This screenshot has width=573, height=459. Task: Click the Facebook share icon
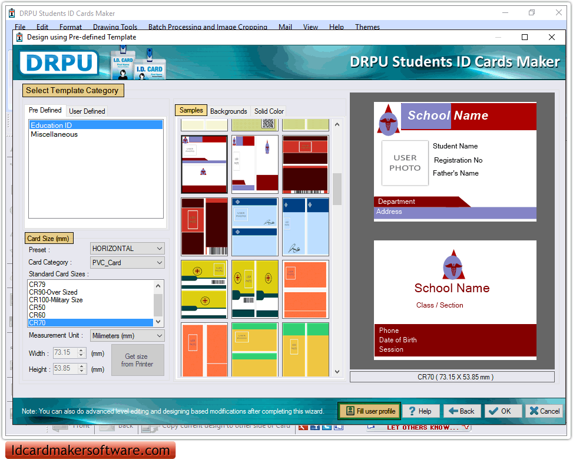pyautogui.click(x=315, y=426)
